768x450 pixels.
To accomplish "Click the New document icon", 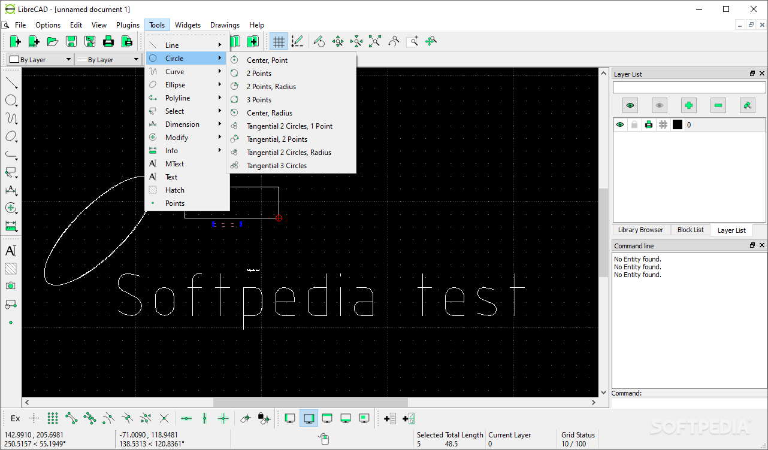I will (16, 41).
